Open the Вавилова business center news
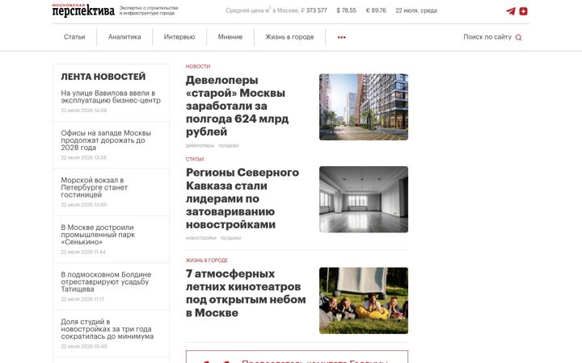582x363 pixels. (x=111, y=96)
